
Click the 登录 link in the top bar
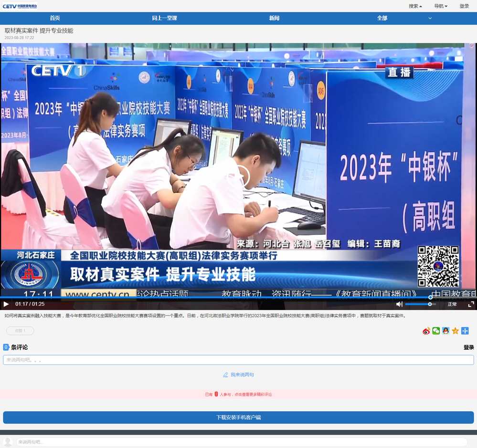pos(464,6)
